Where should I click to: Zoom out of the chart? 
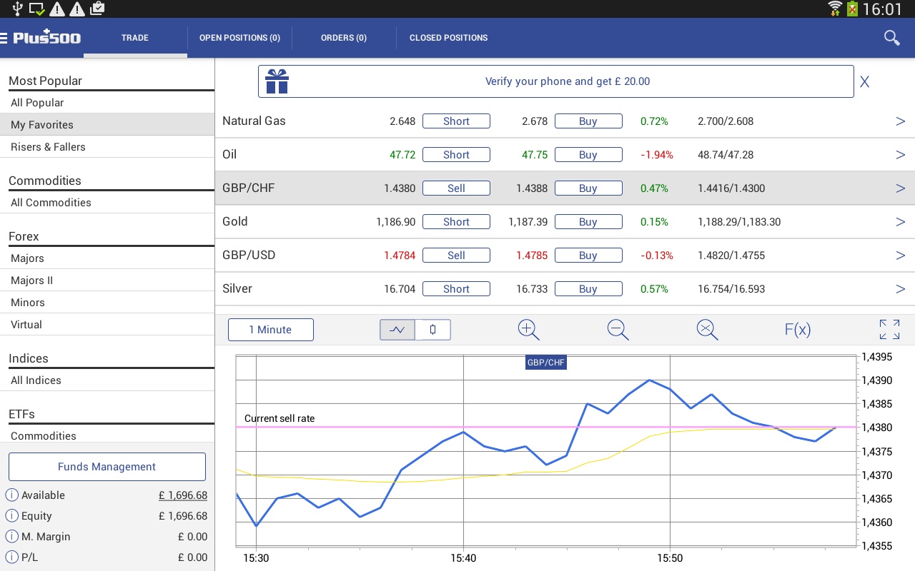tap(618, 330)
